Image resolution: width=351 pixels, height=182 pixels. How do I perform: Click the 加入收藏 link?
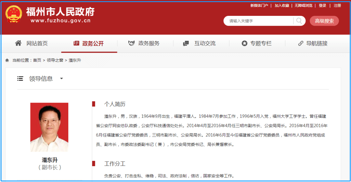pyautogui.click(x=282, y=6)
